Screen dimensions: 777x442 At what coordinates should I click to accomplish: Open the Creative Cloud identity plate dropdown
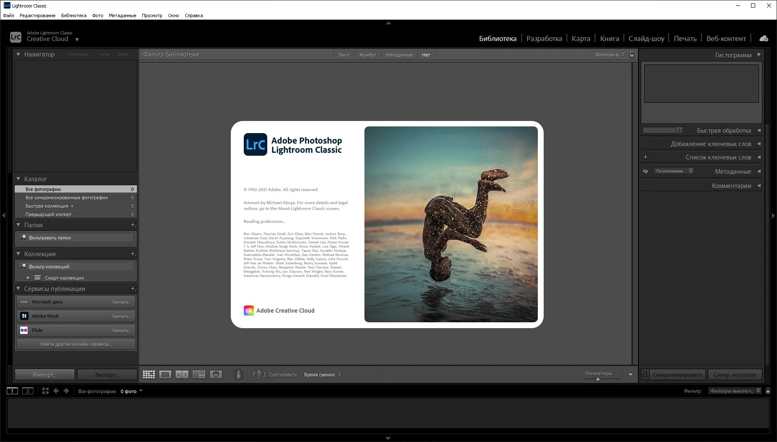(x=77, y=39)
